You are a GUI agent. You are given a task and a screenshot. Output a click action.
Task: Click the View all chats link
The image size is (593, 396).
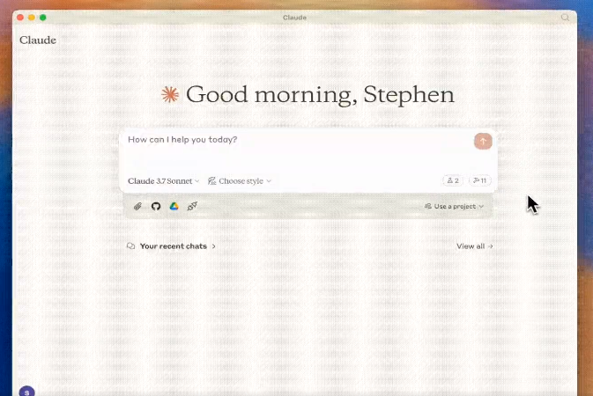pos(474,246)
